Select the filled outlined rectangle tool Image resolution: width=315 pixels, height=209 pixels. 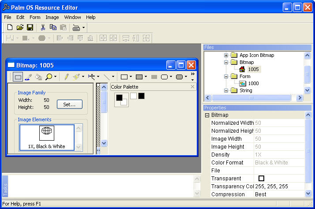(x=139, y=77)
